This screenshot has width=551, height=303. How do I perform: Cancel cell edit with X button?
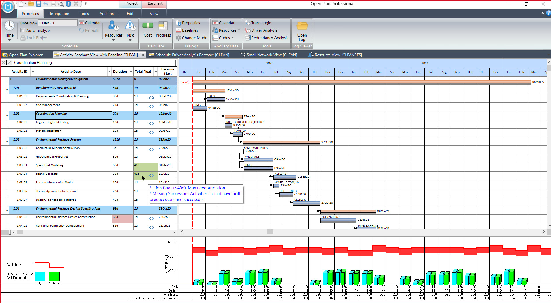coord(4,62)
